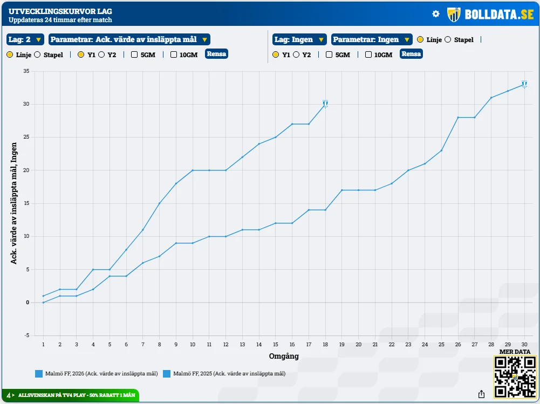Open the settings gear icon

(x=436, y=14)
